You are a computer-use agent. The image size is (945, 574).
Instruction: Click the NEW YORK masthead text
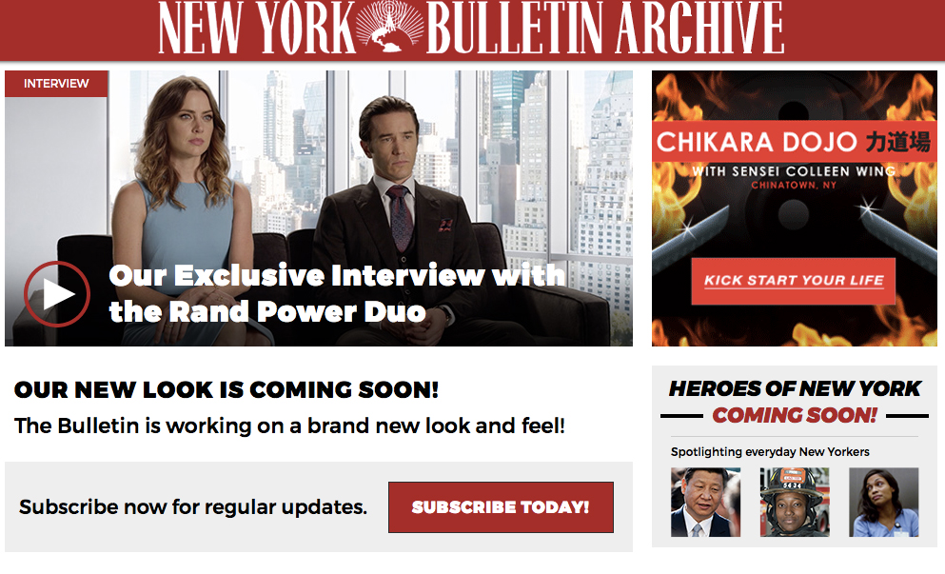pos(257,29)
